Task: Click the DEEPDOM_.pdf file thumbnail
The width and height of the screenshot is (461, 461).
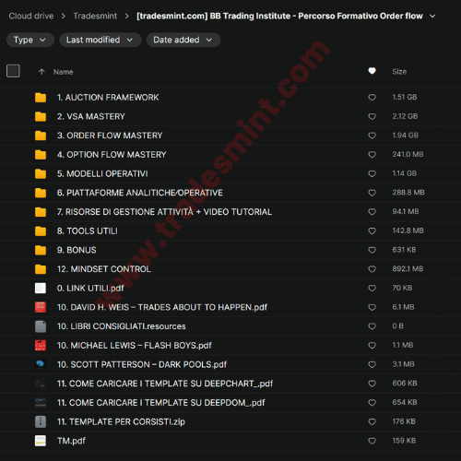Action: click(41, 403)
